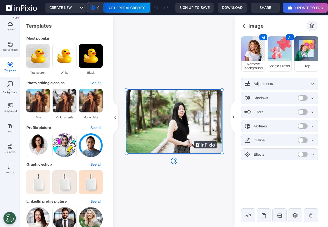This screenshot has height=227, width=328.
Task: Click the Update to Pro button
Action: [305, 8]
